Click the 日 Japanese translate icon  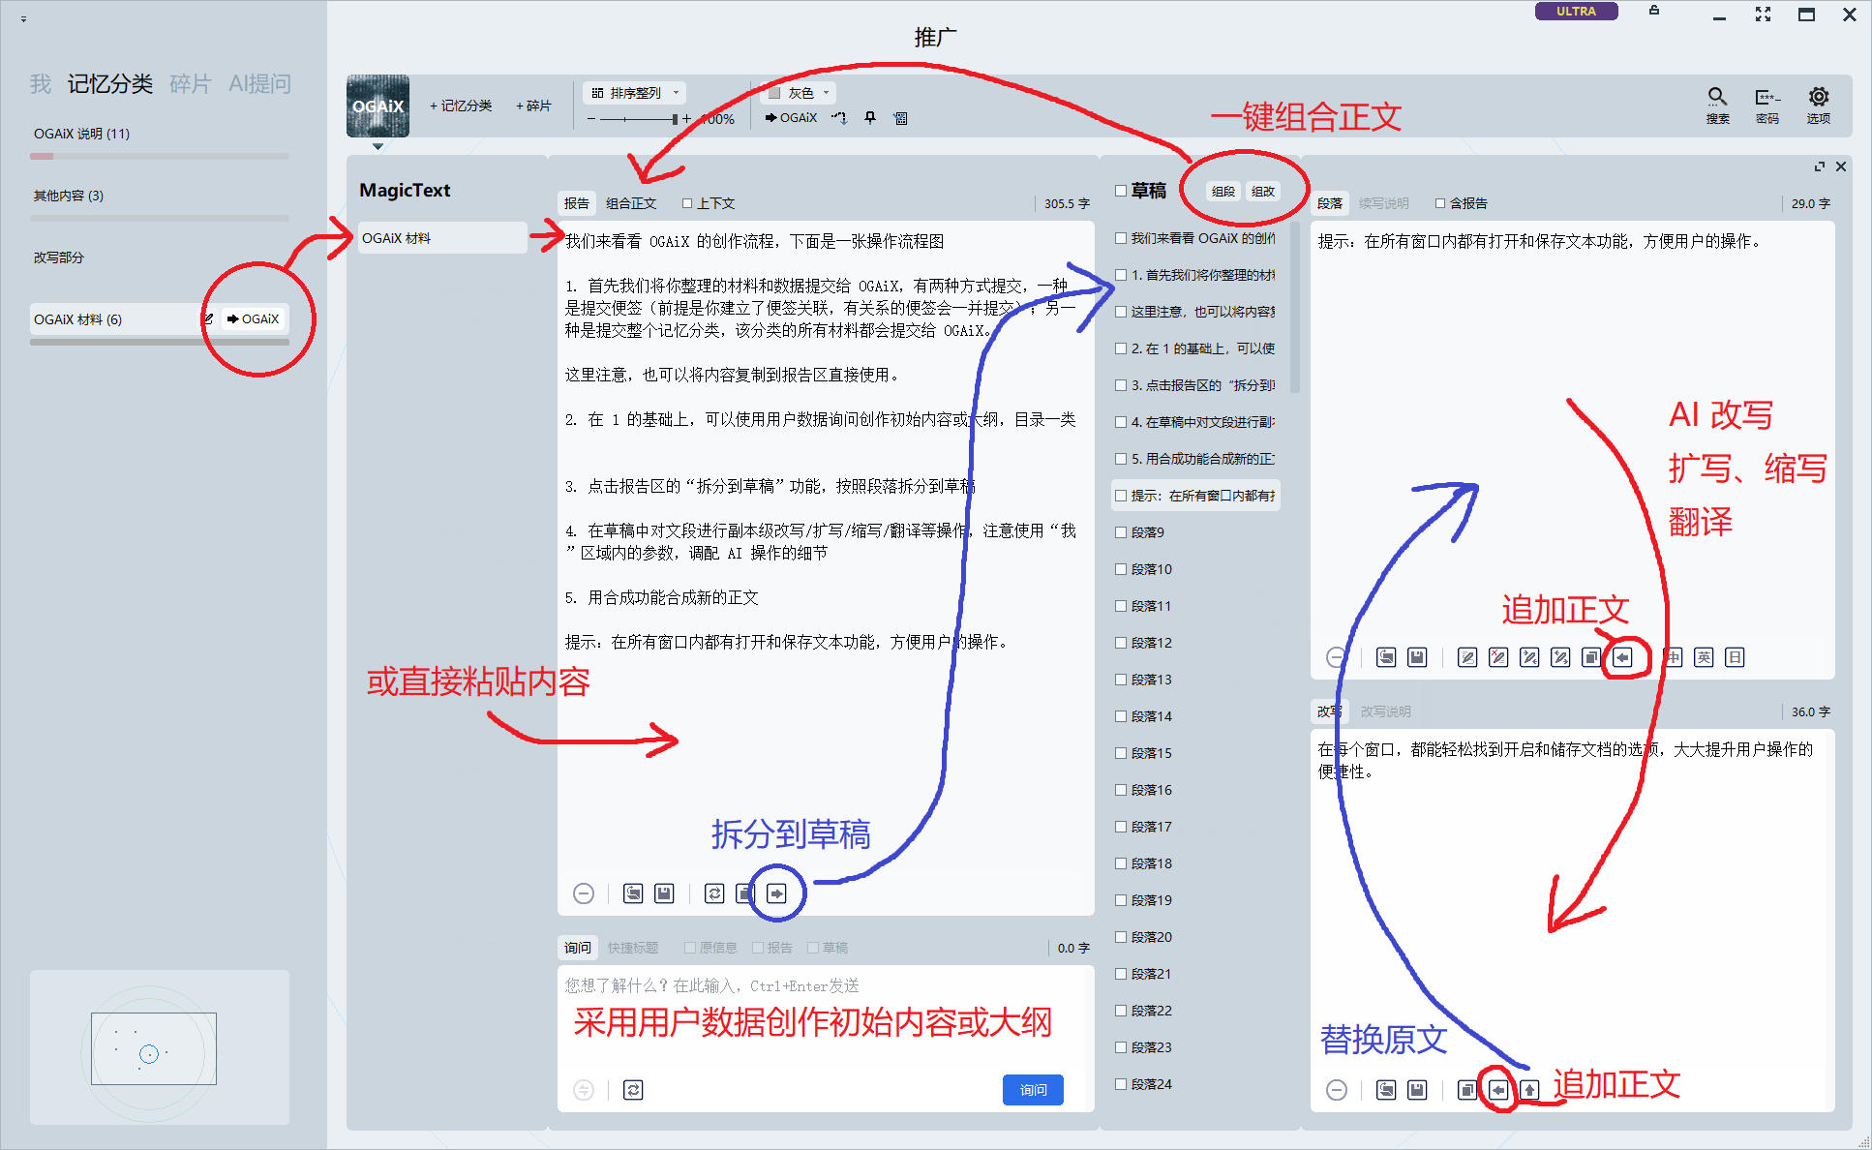click(1736, 658)
